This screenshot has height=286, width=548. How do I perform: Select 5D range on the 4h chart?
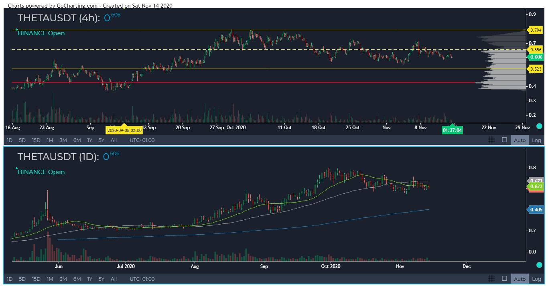point(22,140)
